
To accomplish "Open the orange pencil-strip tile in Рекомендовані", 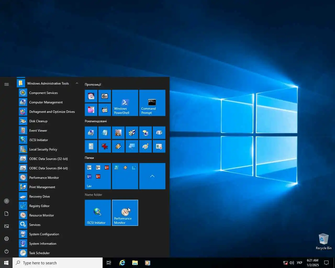I will tap(118, 146).
